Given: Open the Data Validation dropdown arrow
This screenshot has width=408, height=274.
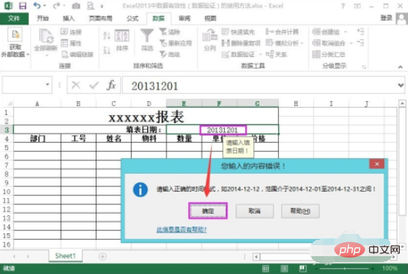Looking at the screenshot, I should click(260, 54).
